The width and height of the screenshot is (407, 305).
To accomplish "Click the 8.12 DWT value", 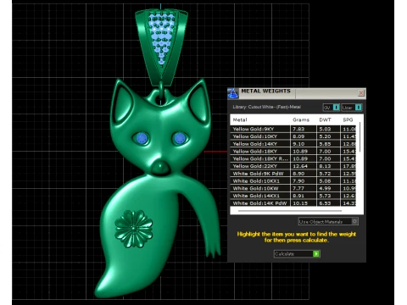I will (x=325, y=166).
